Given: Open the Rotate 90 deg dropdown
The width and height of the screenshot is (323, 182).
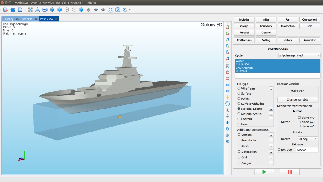Looking at the screenshot, I should click(x=307, y=139).
